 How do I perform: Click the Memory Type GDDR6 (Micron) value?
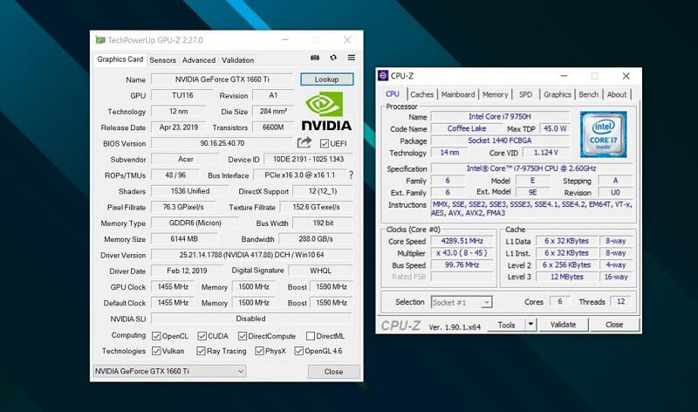coord(195,223)
